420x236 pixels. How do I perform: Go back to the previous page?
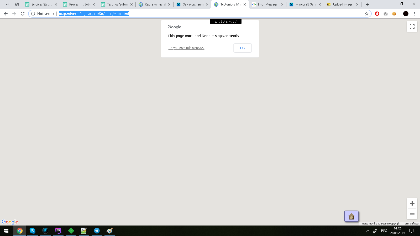[x=6, y=14]
